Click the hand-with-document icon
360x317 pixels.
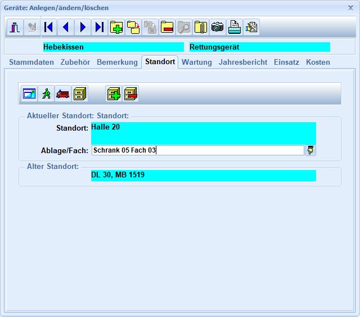[251, 27]
